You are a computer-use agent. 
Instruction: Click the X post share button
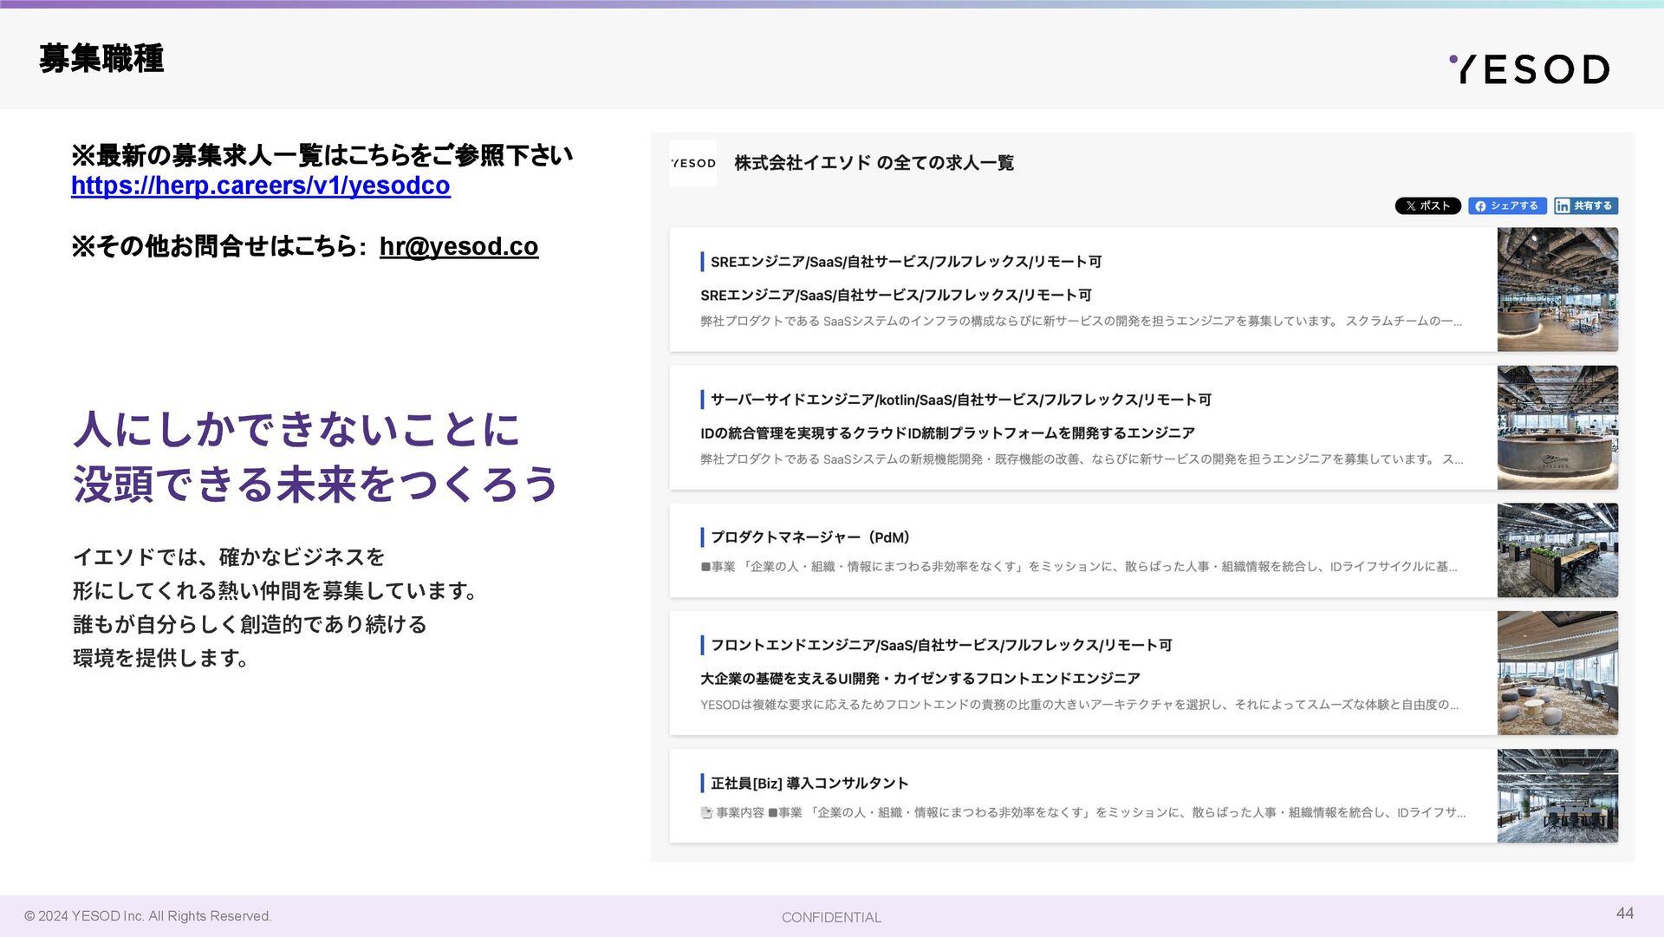(x=1427, y=205)
